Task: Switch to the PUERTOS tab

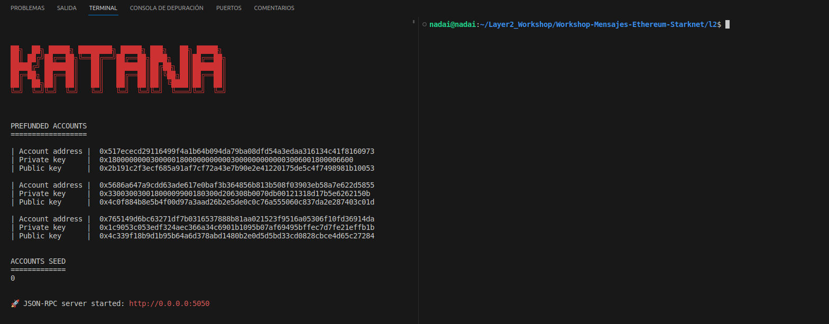Action: click(x=229, y=8)
